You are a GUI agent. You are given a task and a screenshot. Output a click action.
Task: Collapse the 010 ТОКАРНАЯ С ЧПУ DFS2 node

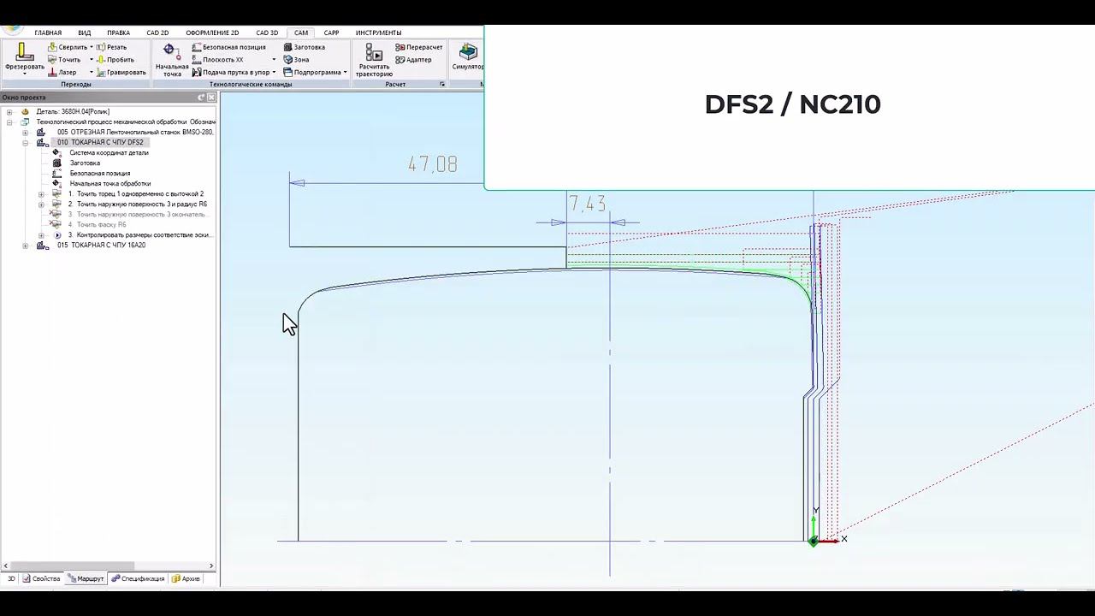coord(25,143)
